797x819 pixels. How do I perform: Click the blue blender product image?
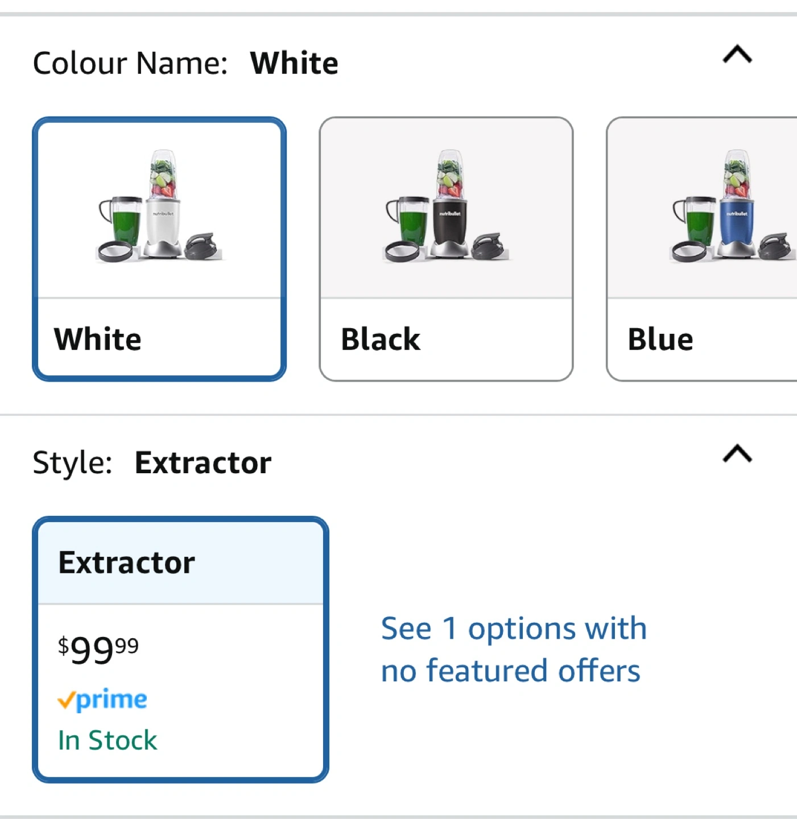[x=733, y=206]
